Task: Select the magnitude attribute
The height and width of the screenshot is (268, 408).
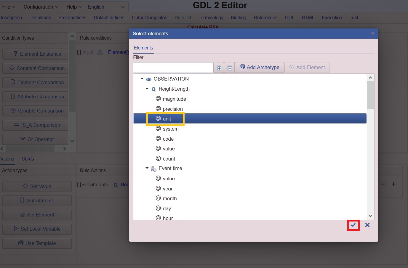Action: [174, 99]
